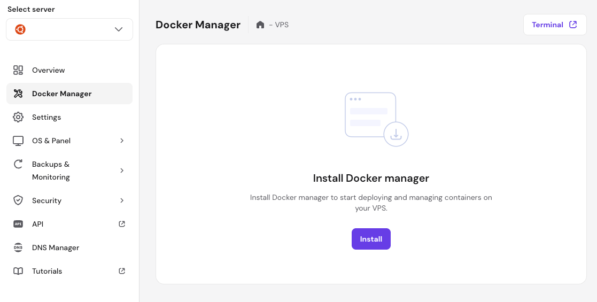
Task: Open the Overview menu item
Action: (48, 70)
